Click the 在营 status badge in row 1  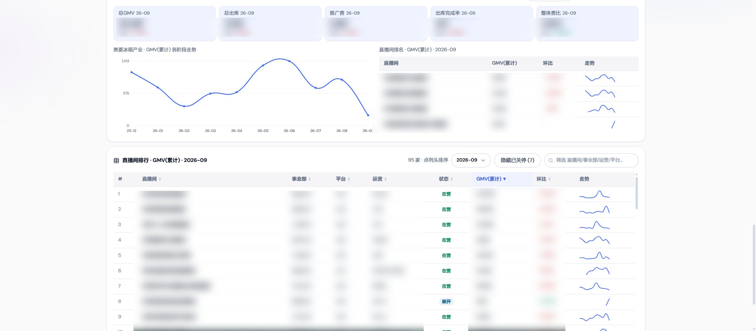pyautogui.click(x=447, y=194)
